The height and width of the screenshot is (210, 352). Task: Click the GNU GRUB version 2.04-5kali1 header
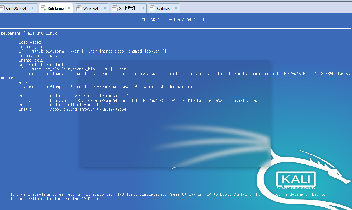(x=174, y=20)
